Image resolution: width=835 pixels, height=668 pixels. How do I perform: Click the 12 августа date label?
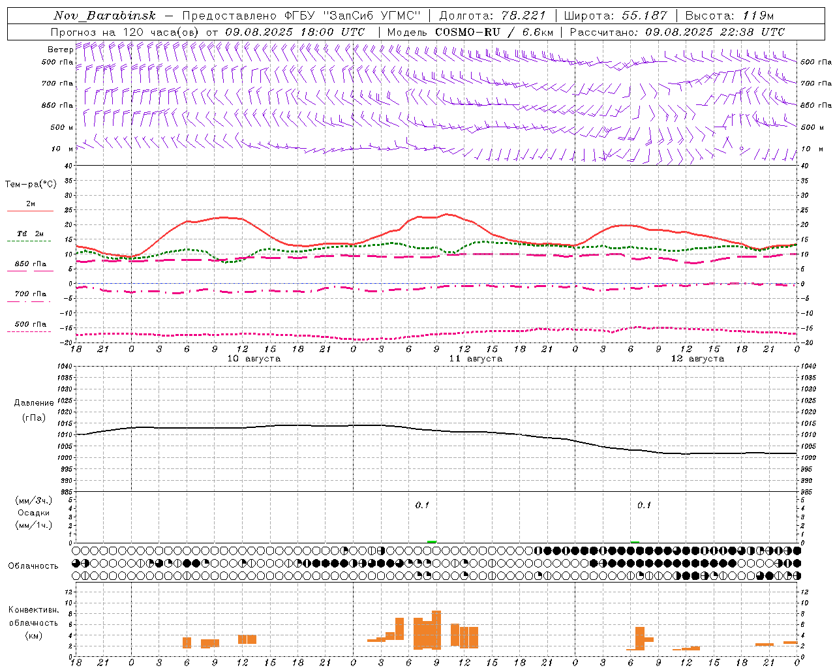(x=697, y=359)
